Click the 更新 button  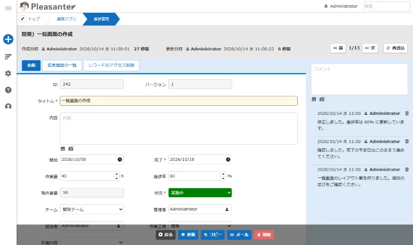(188, 235)
